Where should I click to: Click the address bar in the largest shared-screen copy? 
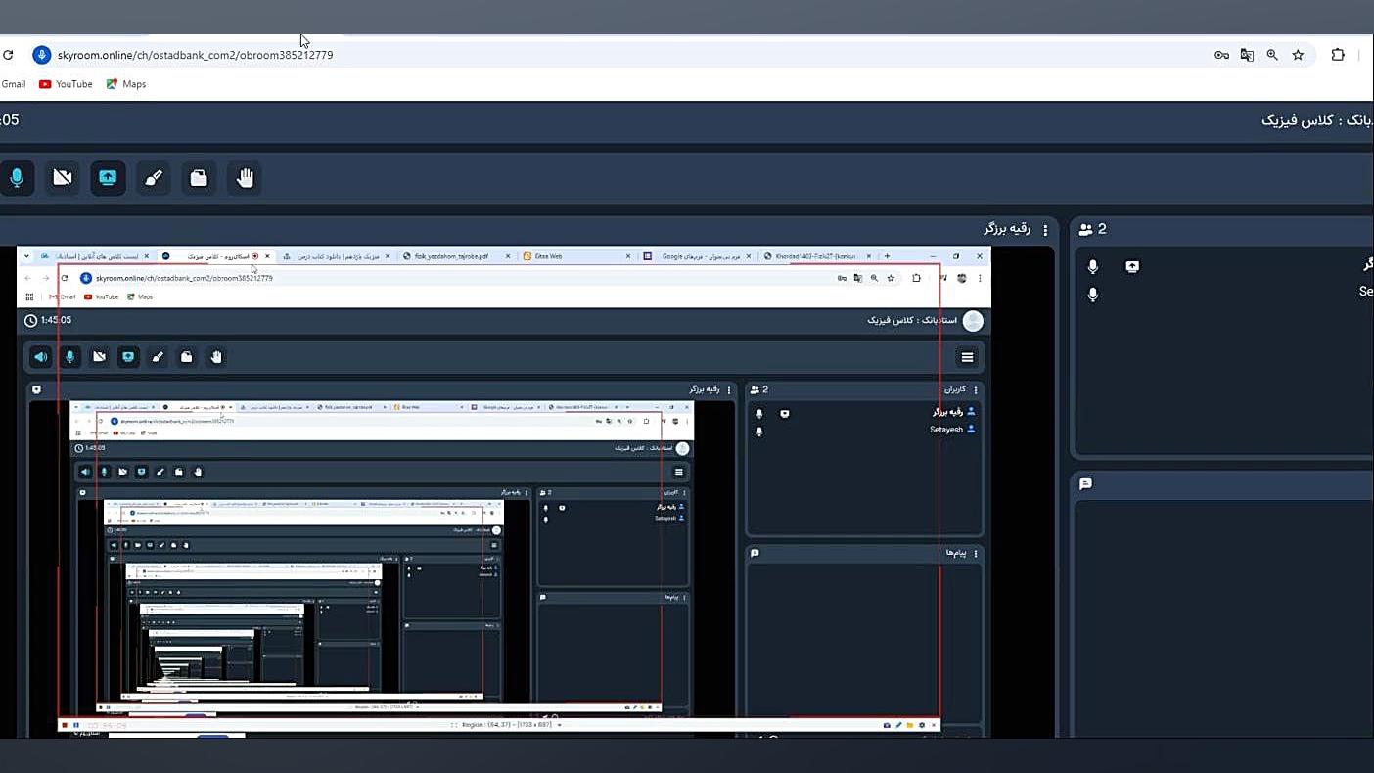coord(489,278)
